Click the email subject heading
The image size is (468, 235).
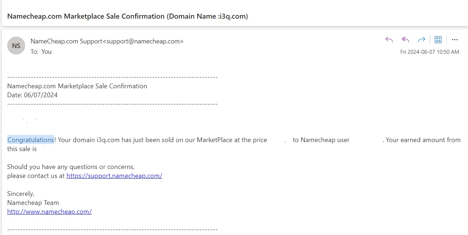127,16
